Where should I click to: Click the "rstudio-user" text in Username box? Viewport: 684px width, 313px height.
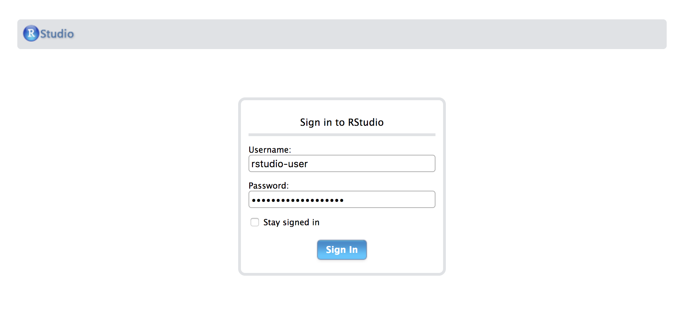[x=279, y=164]
